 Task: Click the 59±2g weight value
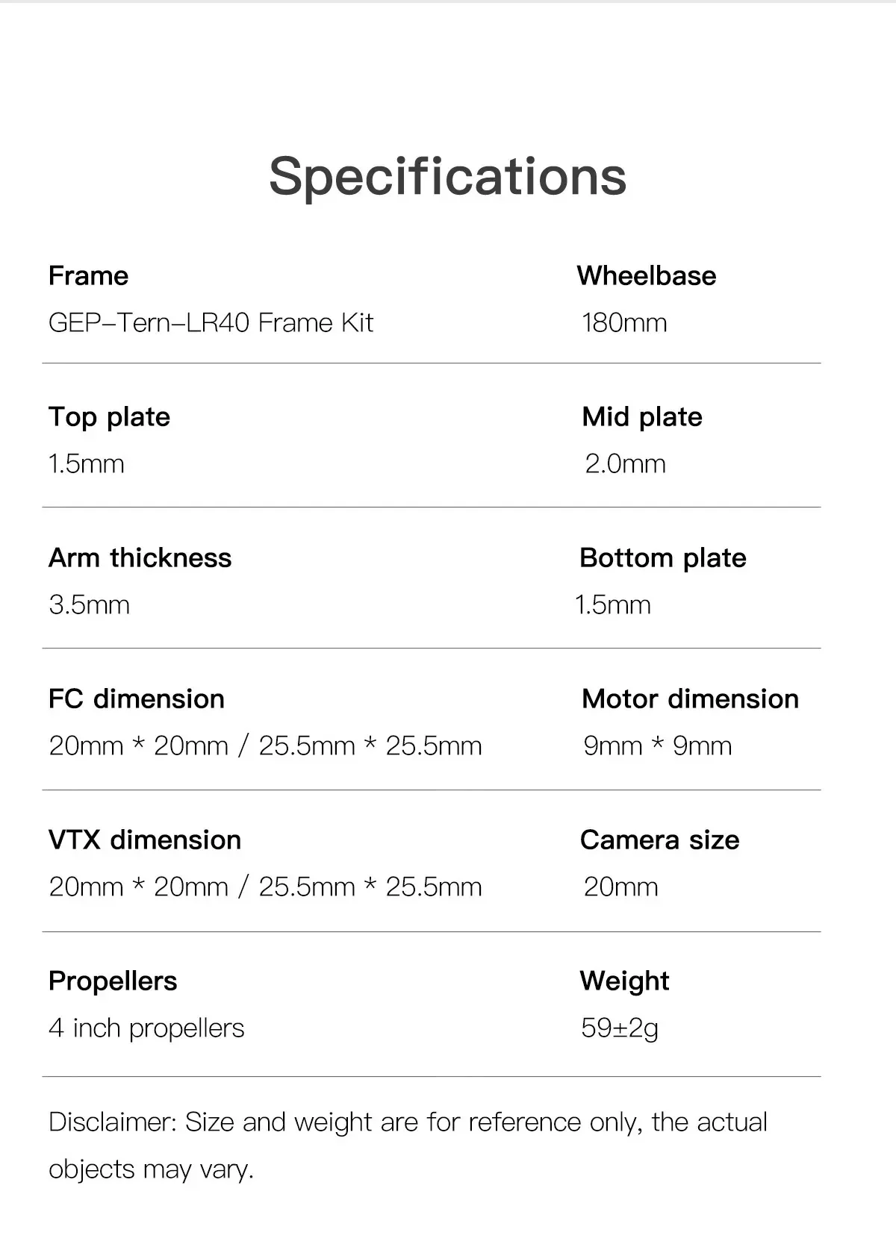coord(620,1028)
